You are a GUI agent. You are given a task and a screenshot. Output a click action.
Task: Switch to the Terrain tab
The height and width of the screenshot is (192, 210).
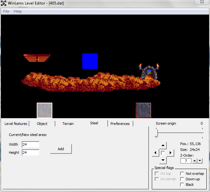[x=68, y=124]
